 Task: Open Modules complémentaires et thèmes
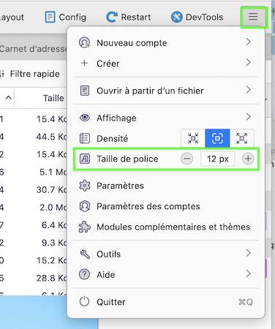coord(166,227)
